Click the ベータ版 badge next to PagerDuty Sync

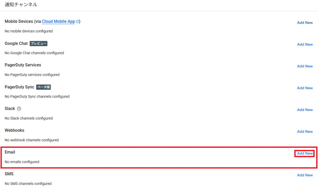pyautogui.click(x=43, y=87)
